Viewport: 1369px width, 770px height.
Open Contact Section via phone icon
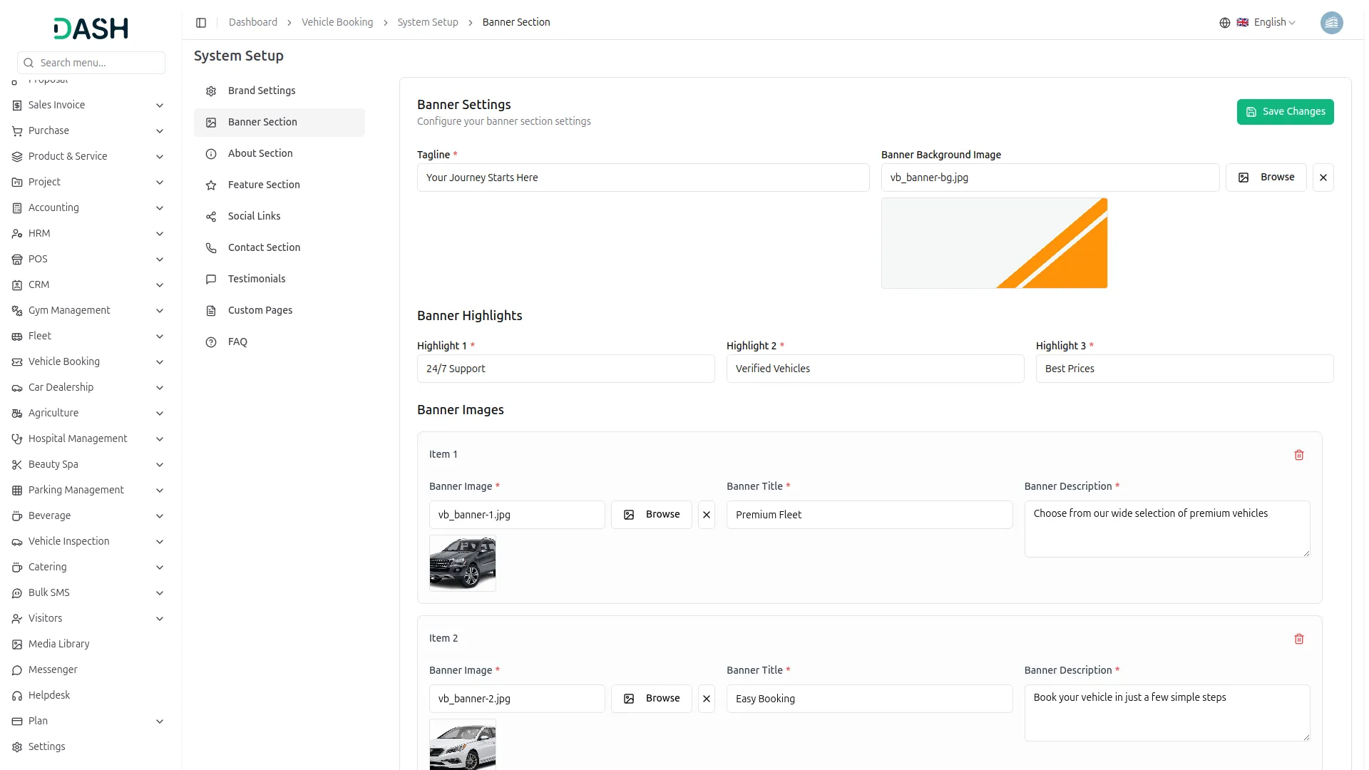(x=210, y=247)
